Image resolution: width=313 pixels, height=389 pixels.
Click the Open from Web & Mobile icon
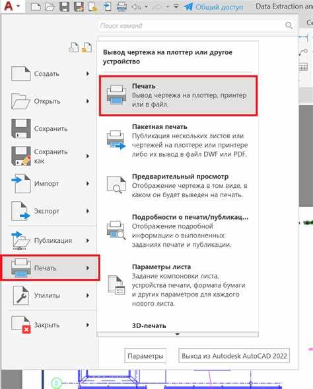(93, 7)
